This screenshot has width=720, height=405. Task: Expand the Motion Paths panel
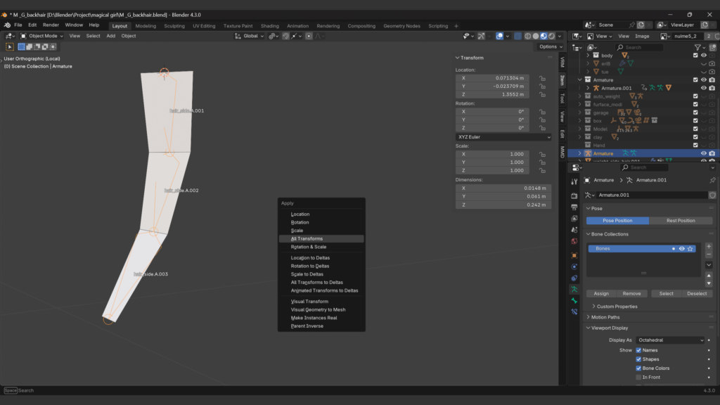[605, 317]
